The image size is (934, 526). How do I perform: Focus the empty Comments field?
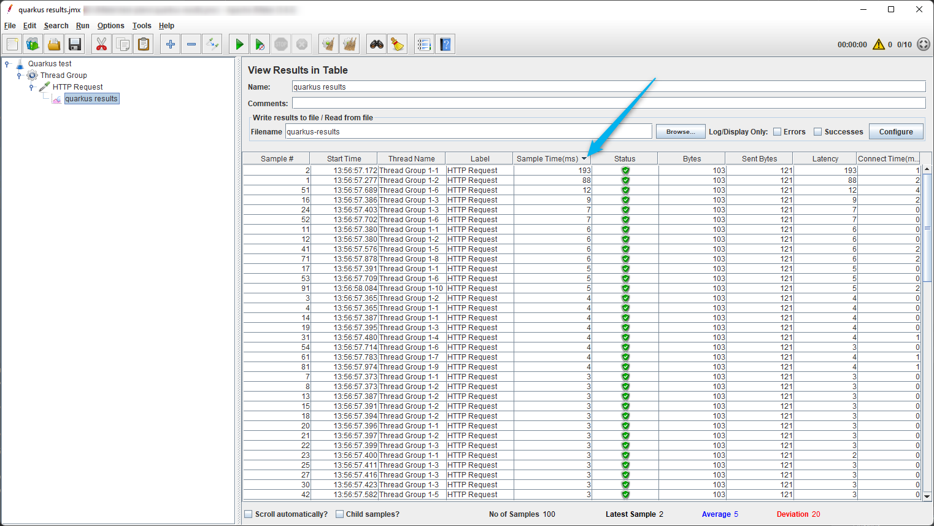[x=609, y=103]
